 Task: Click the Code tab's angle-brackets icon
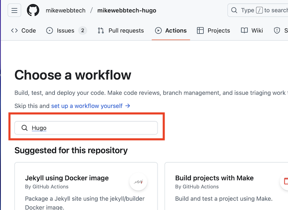pyautogui.click(x=14, y=30)
